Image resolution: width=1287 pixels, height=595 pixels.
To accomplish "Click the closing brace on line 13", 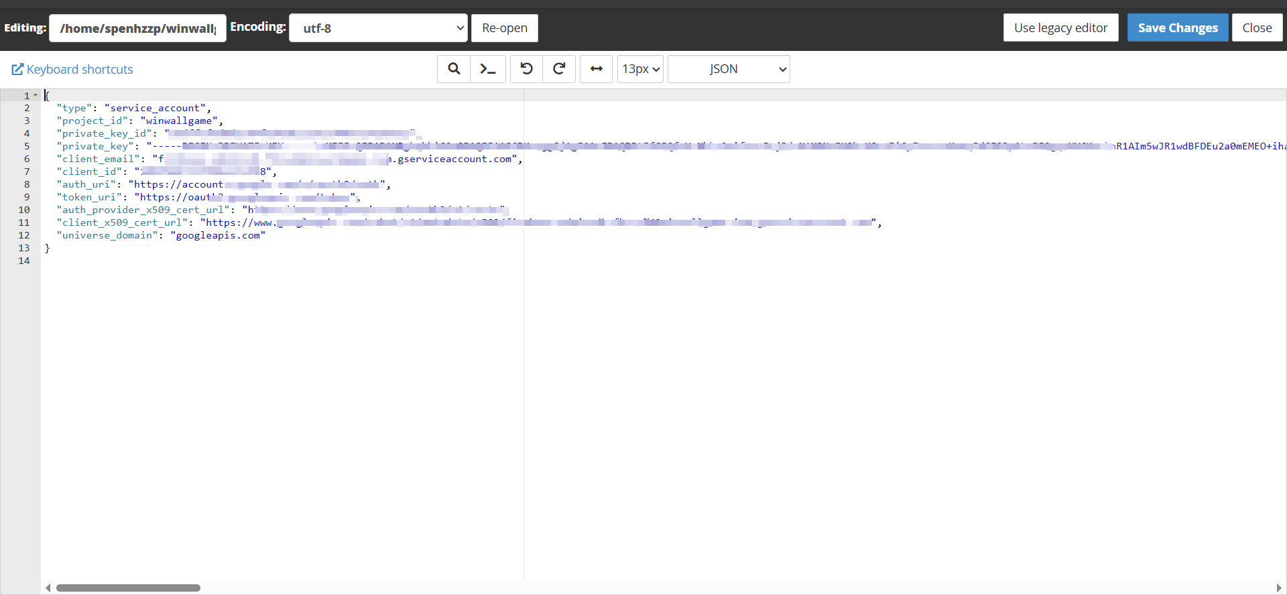I will coord(47,248).
